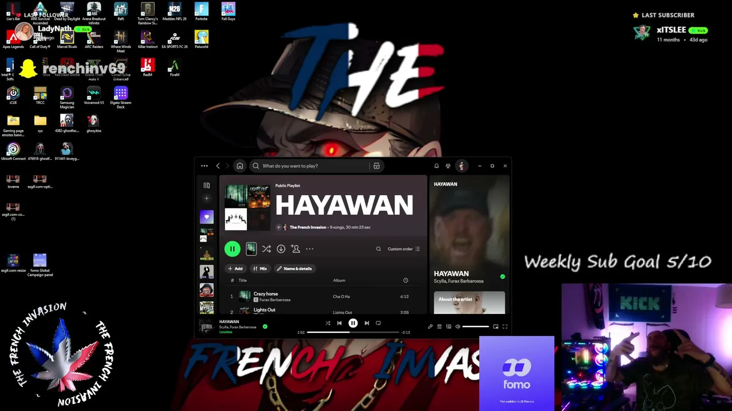
Task: Select the Lights Out track title
Action: point(264,310)
